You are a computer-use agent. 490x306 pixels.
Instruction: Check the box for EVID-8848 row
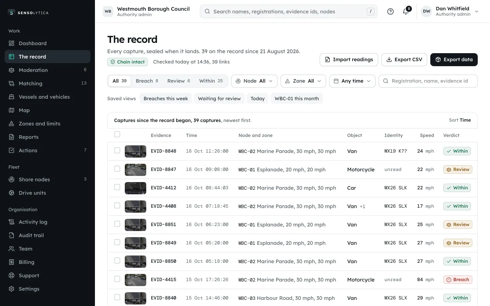(117, 150)
